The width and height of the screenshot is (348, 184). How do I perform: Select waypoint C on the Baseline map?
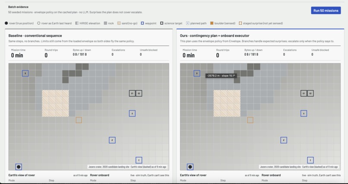[x=139, y=160]
